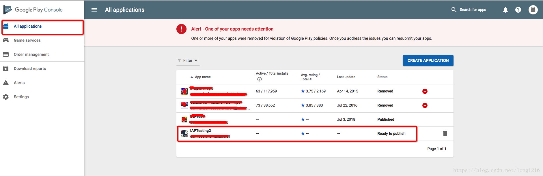Image resolution: width=543 pixels, height=176 pixels.
Task: Open Order management in sidebar
Action: 31,54
